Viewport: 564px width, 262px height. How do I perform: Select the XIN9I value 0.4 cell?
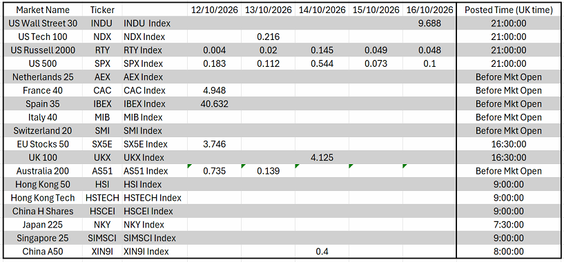322,252
